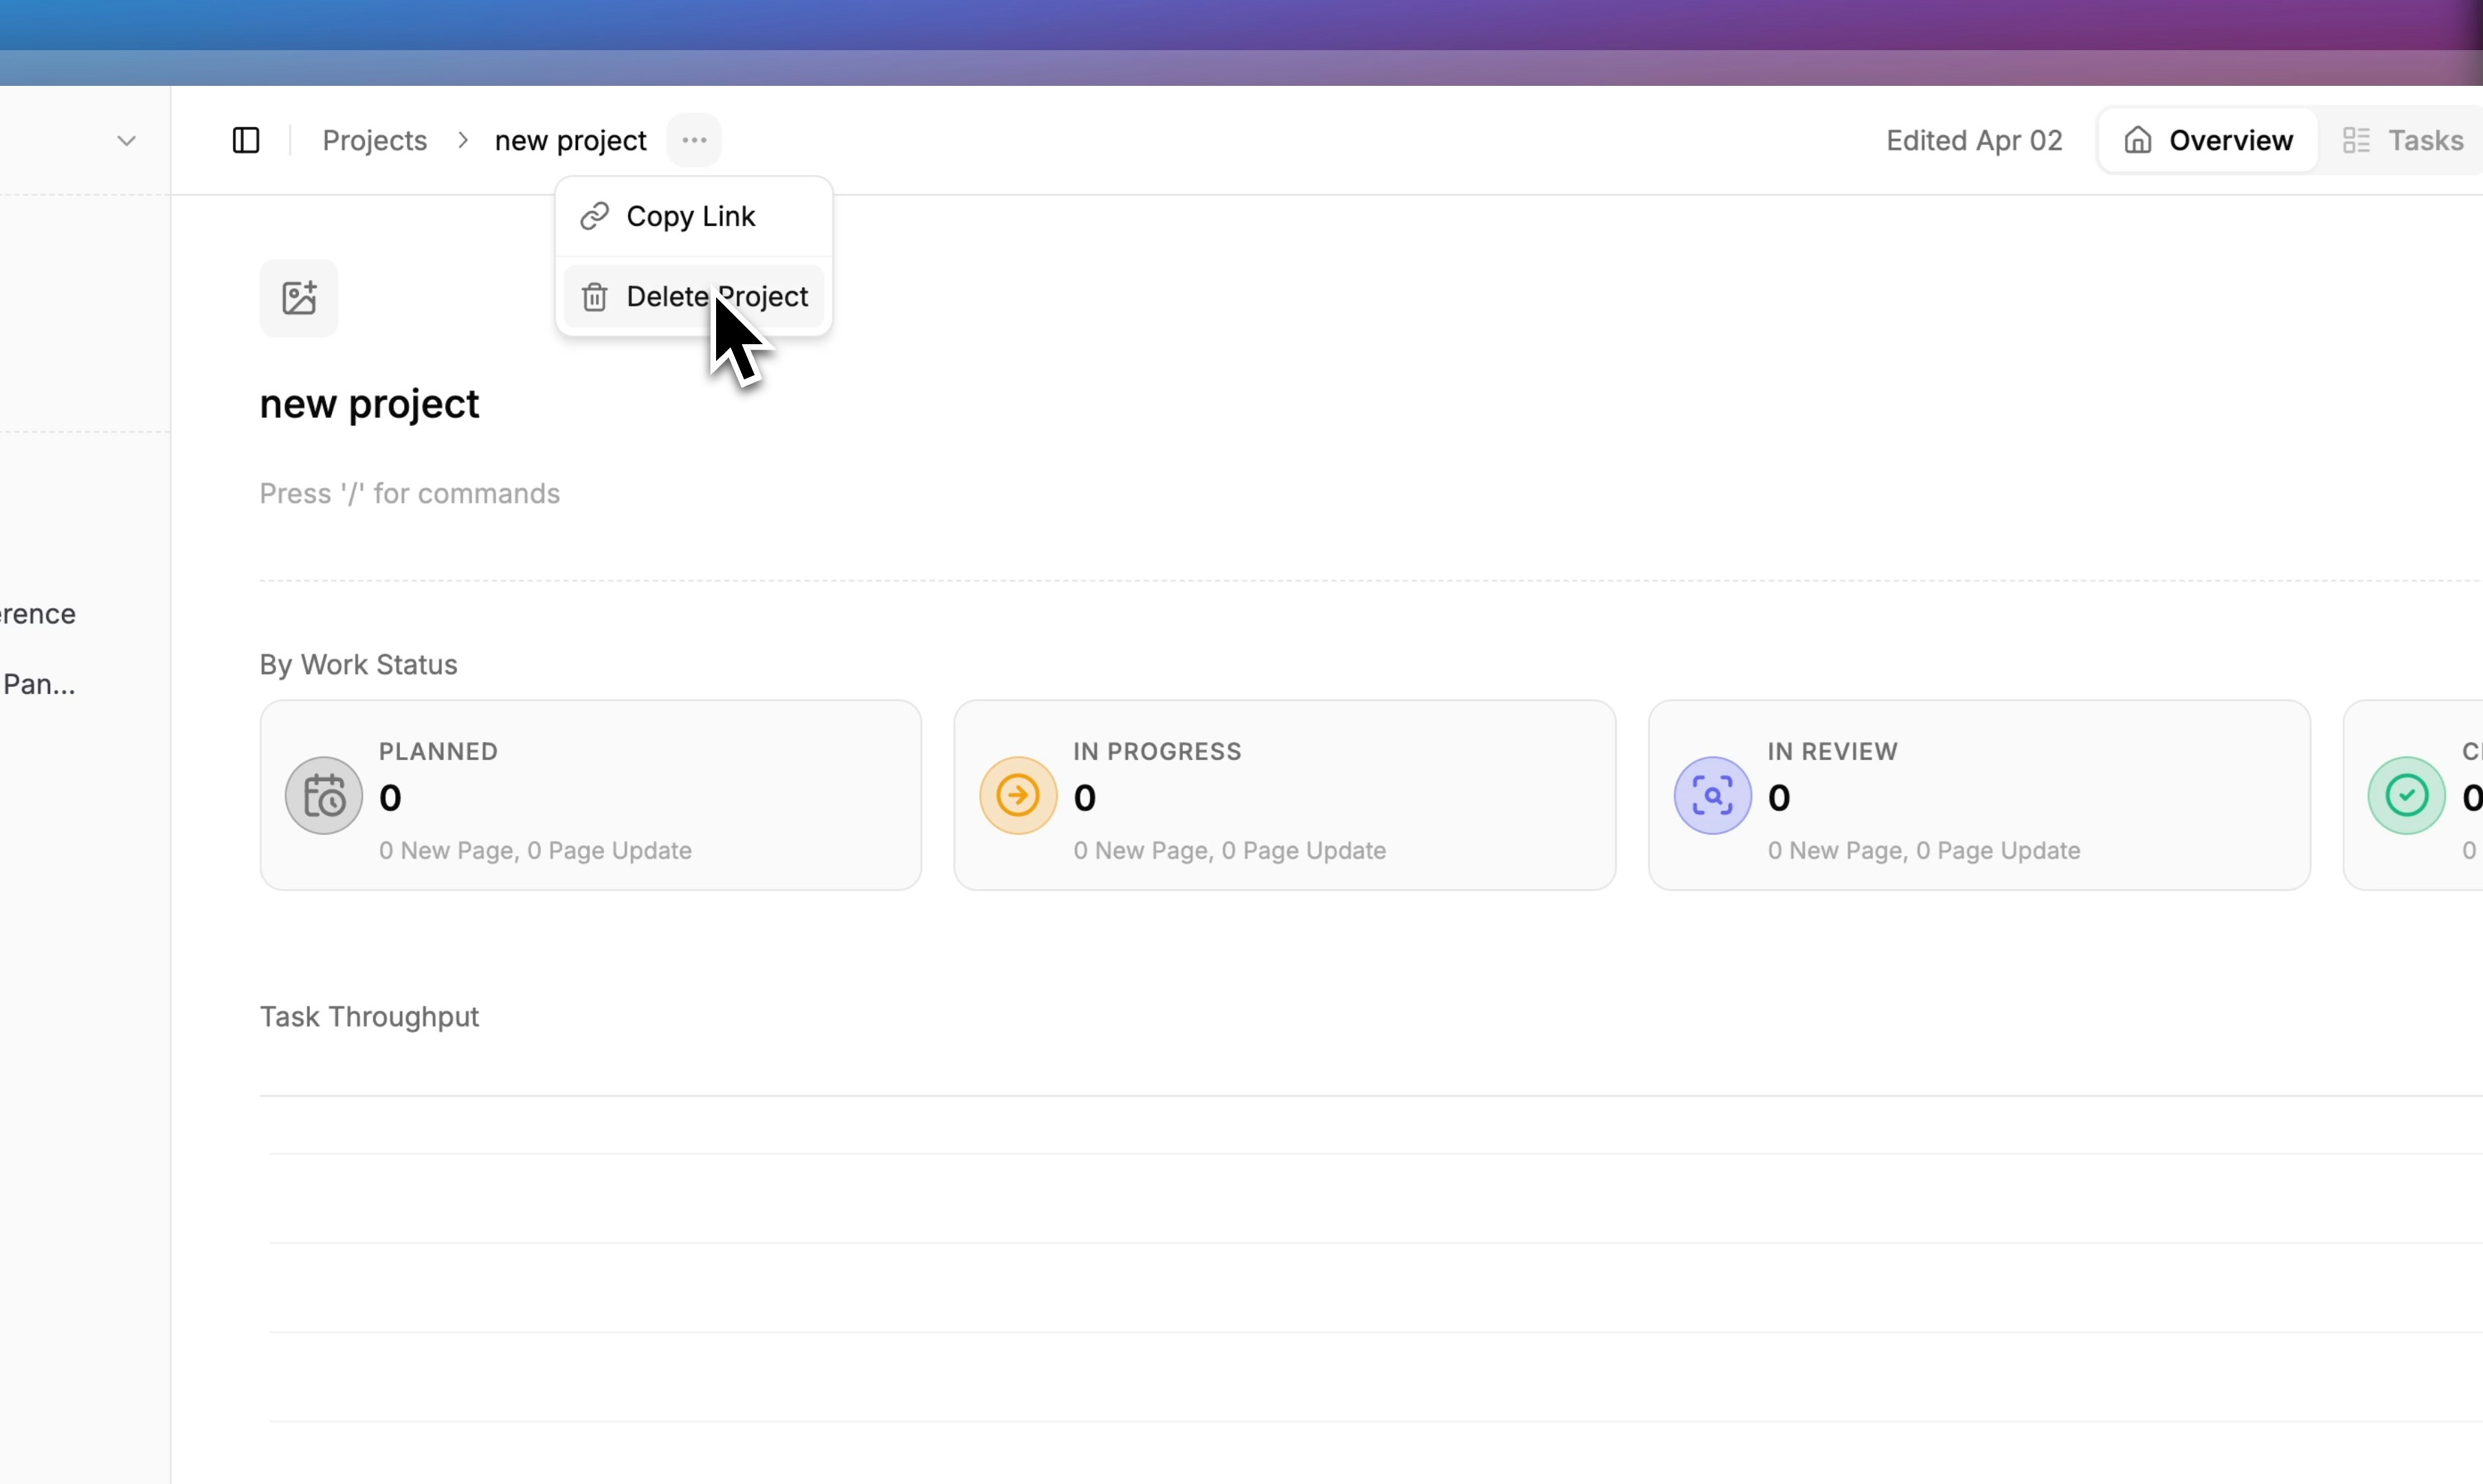
Task: Open the three-dots project options menu
Action: (x=694, y=140)
